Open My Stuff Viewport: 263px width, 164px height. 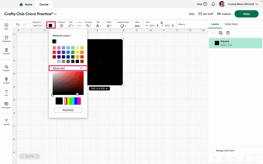[x=206, y=14]
